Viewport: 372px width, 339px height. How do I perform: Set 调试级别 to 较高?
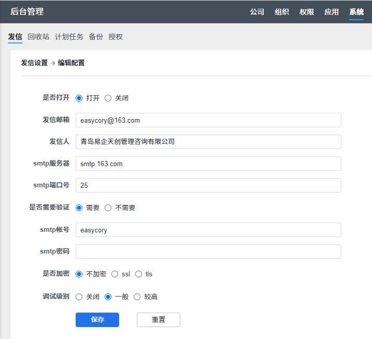[x=137, y=297]
